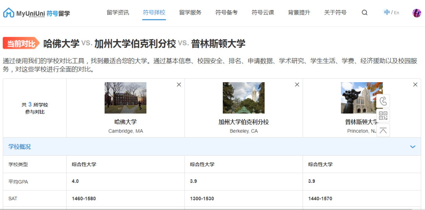Open the 留学资讯 menu
The image size is (425, 210).
pyautogui.click(x=118, y=13)
